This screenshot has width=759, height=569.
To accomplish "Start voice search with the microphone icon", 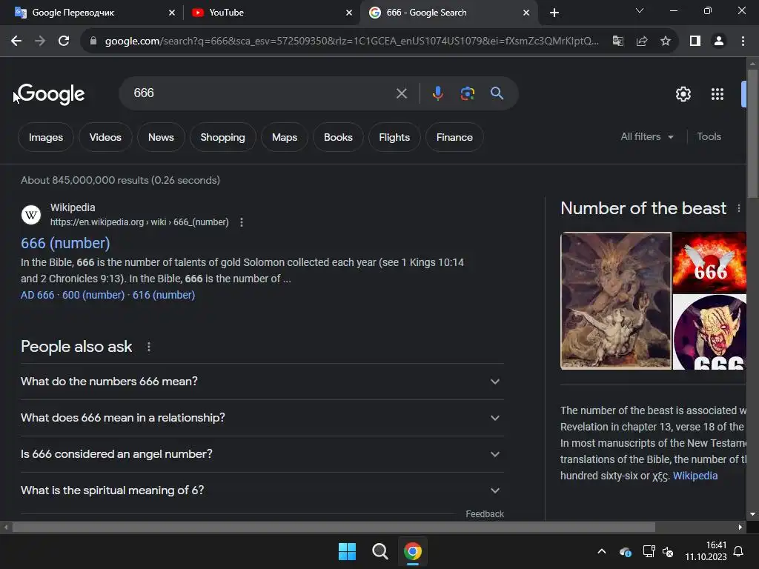I will point(437,93).
